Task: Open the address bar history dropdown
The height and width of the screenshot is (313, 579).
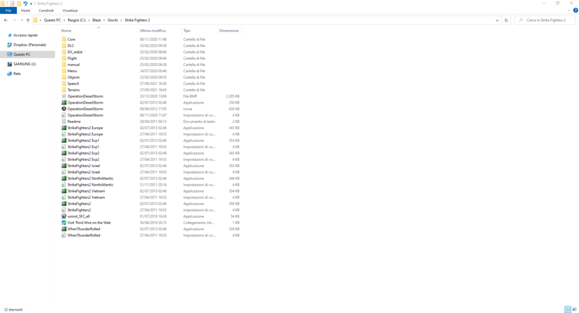Action: [x=497, y=20]
